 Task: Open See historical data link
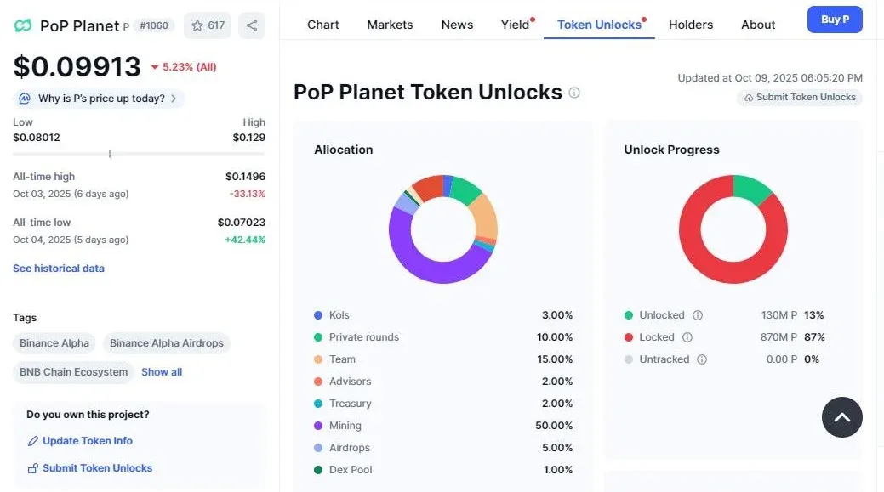point(59,269)
